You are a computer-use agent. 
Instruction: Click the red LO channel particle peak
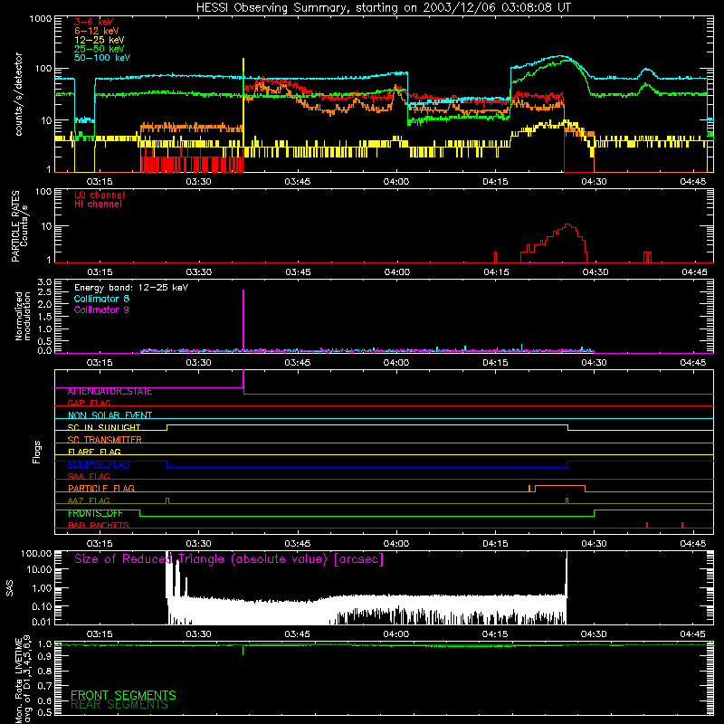568,225
